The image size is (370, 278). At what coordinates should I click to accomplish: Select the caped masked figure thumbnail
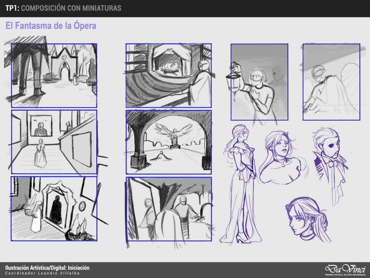point(331,82)
